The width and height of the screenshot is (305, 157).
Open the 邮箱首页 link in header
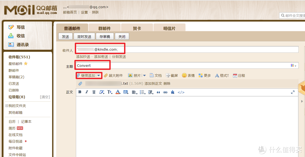coord(70,12)
